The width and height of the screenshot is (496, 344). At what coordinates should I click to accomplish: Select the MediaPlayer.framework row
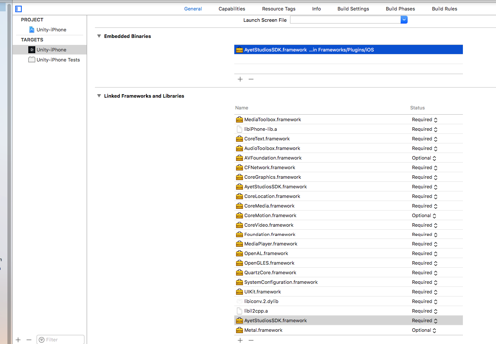(348, 244)
